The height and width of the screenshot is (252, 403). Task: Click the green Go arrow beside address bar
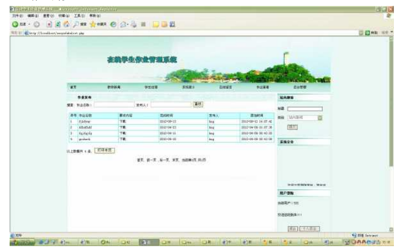[368, 33]
